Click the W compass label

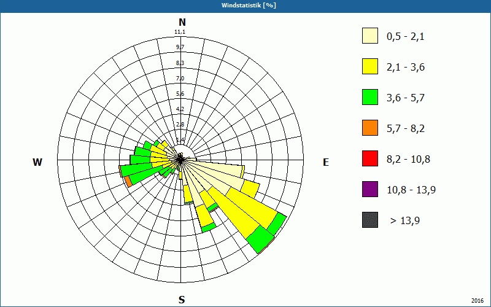[37, 162]
